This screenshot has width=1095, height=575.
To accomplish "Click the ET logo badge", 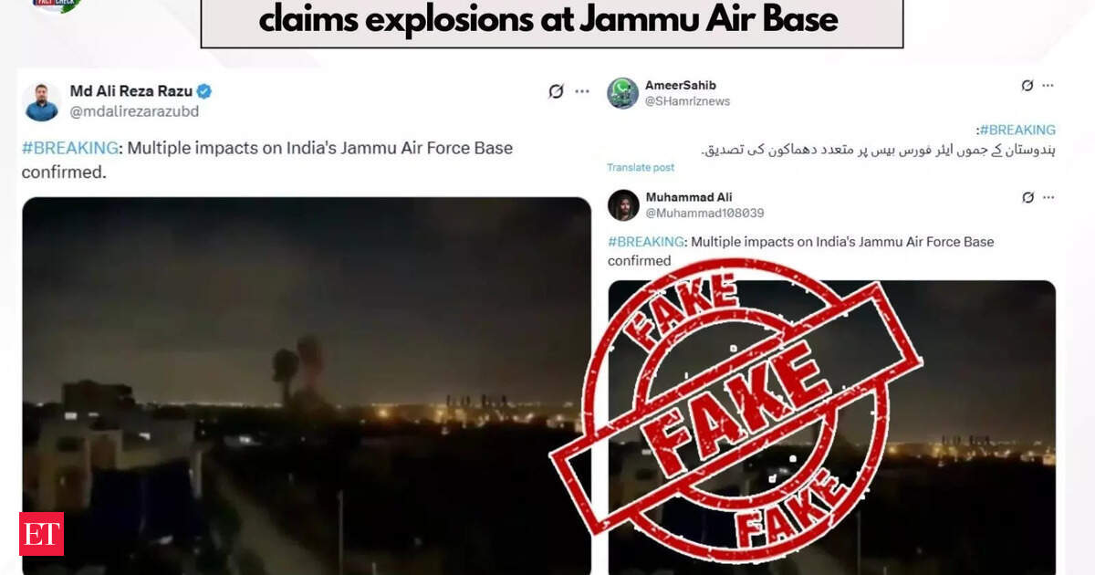I will point(41,534).
